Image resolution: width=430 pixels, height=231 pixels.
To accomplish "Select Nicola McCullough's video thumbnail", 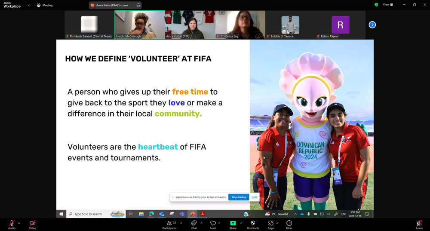I will coord(140,25).
